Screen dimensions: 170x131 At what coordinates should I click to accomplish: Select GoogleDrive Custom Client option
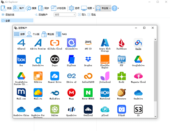click(x=21, y=78)
